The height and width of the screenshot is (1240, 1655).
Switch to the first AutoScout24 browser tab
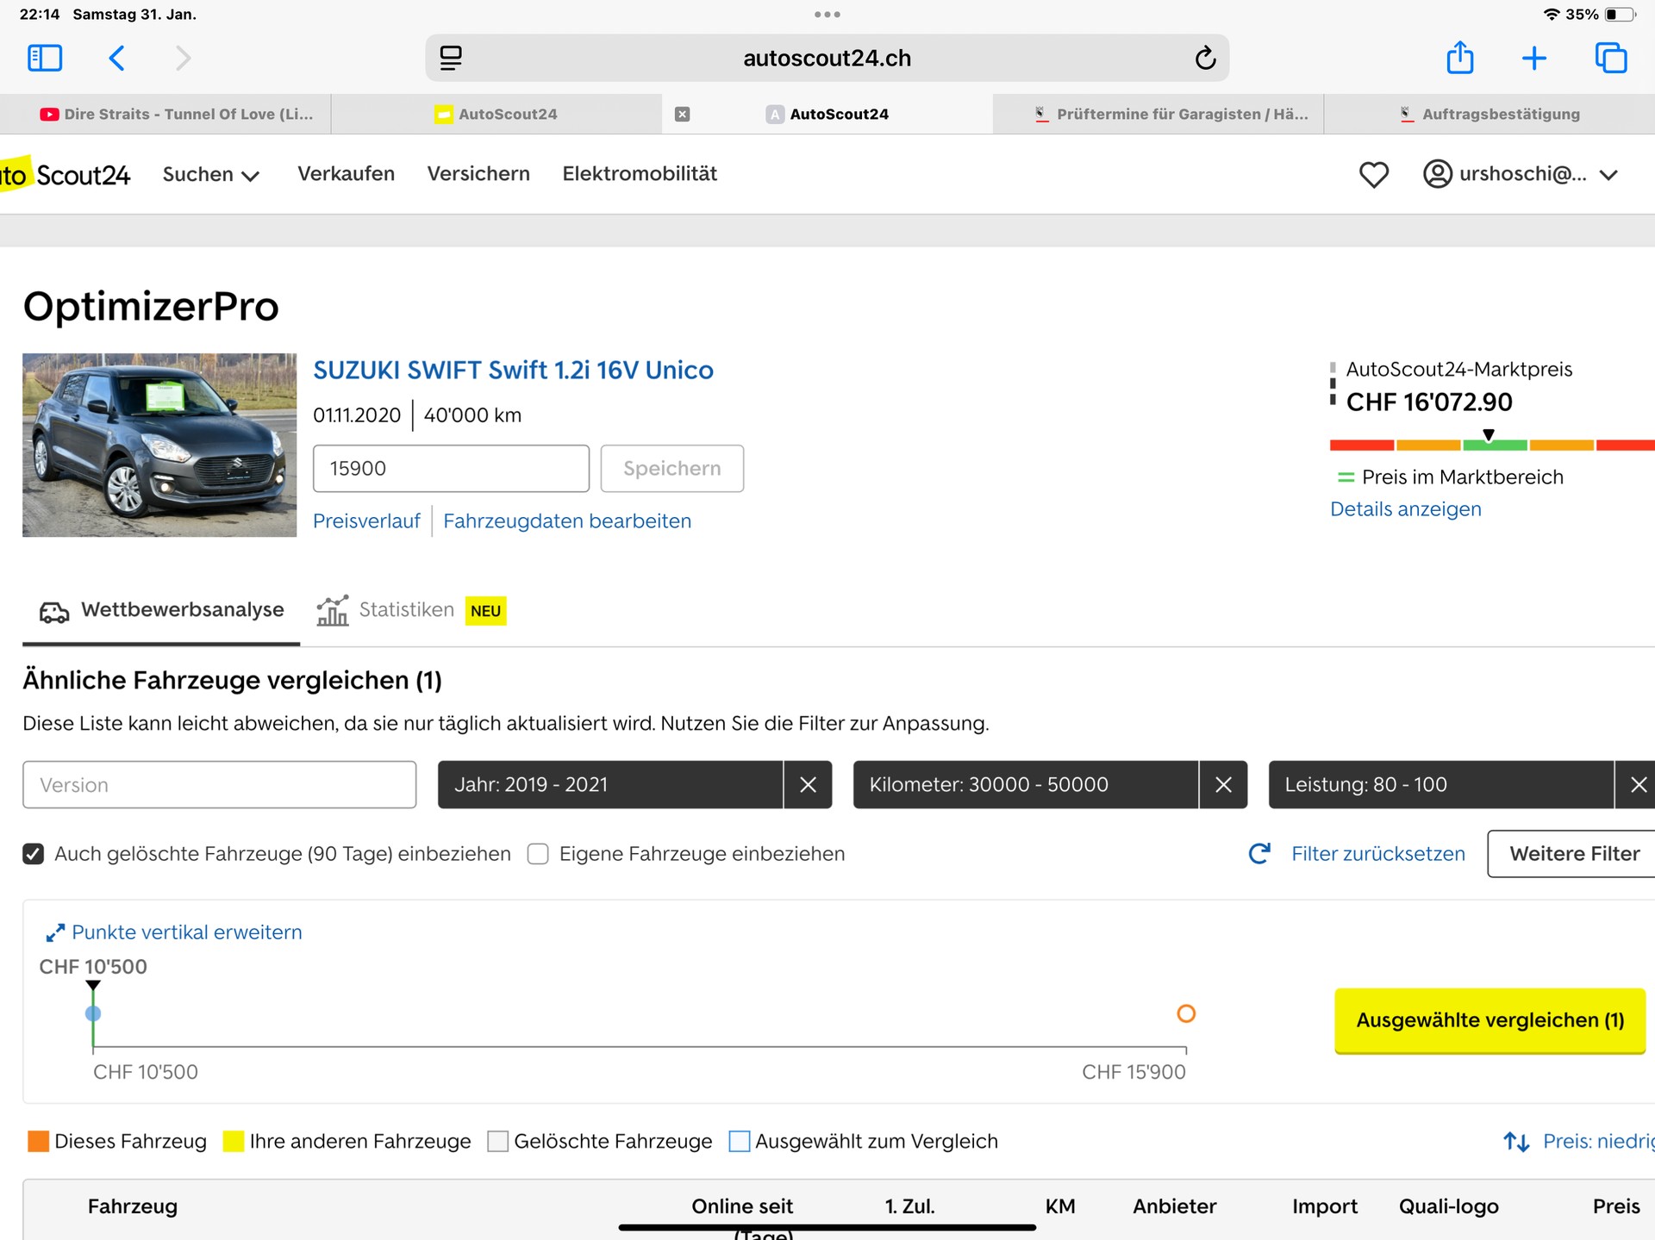tap(496, 114)
